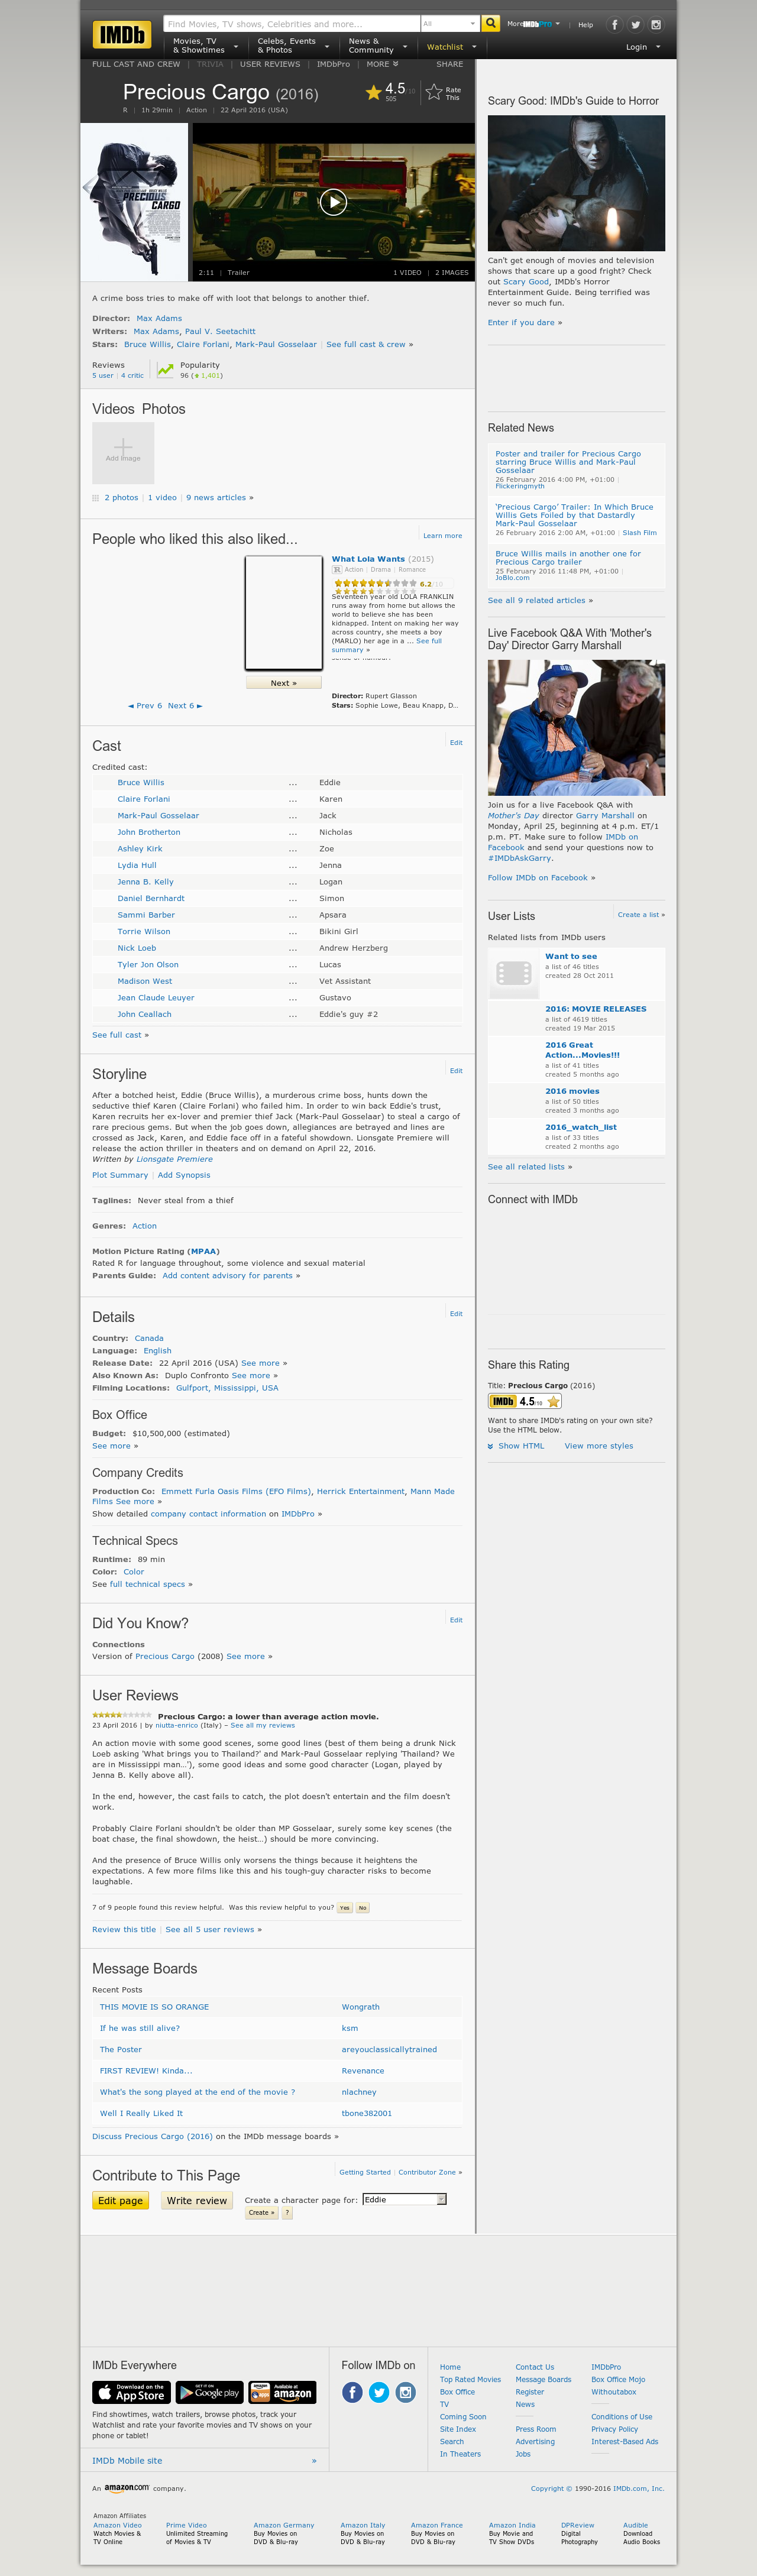This screenshot has width=757, height=2576.
Task: Open Bruce Willis in the cast list
Action: click(x=141, y=783)
